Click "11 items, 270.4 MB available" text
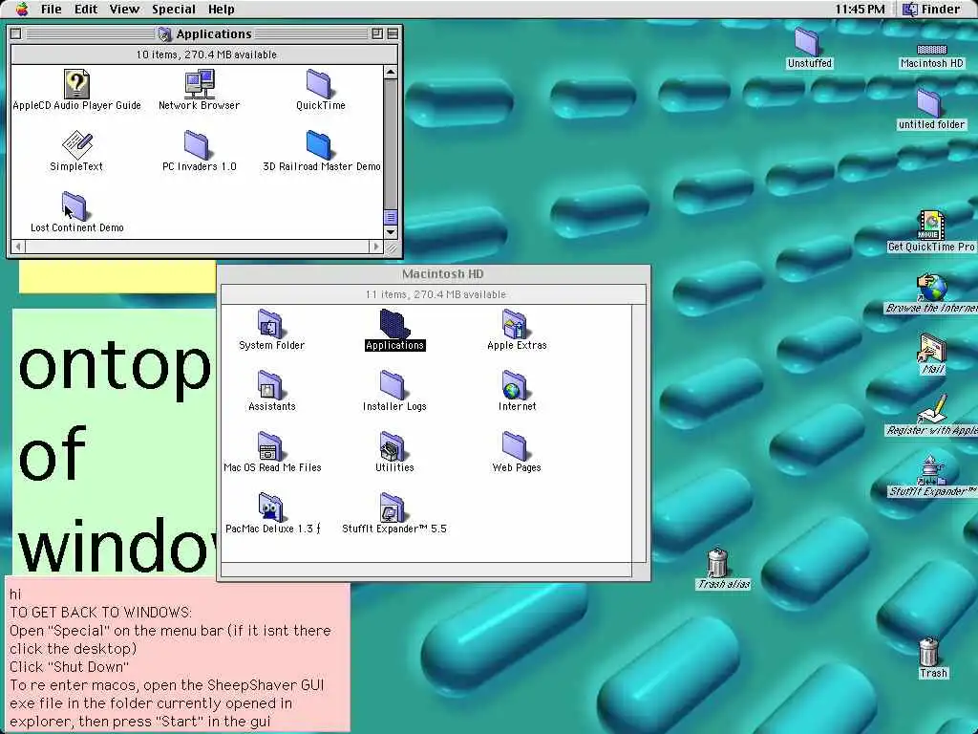 pos(436,294)
